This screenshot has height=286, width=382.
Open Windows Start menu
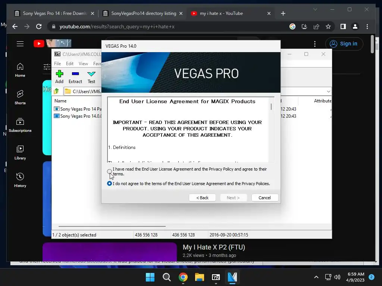point(150,277)
